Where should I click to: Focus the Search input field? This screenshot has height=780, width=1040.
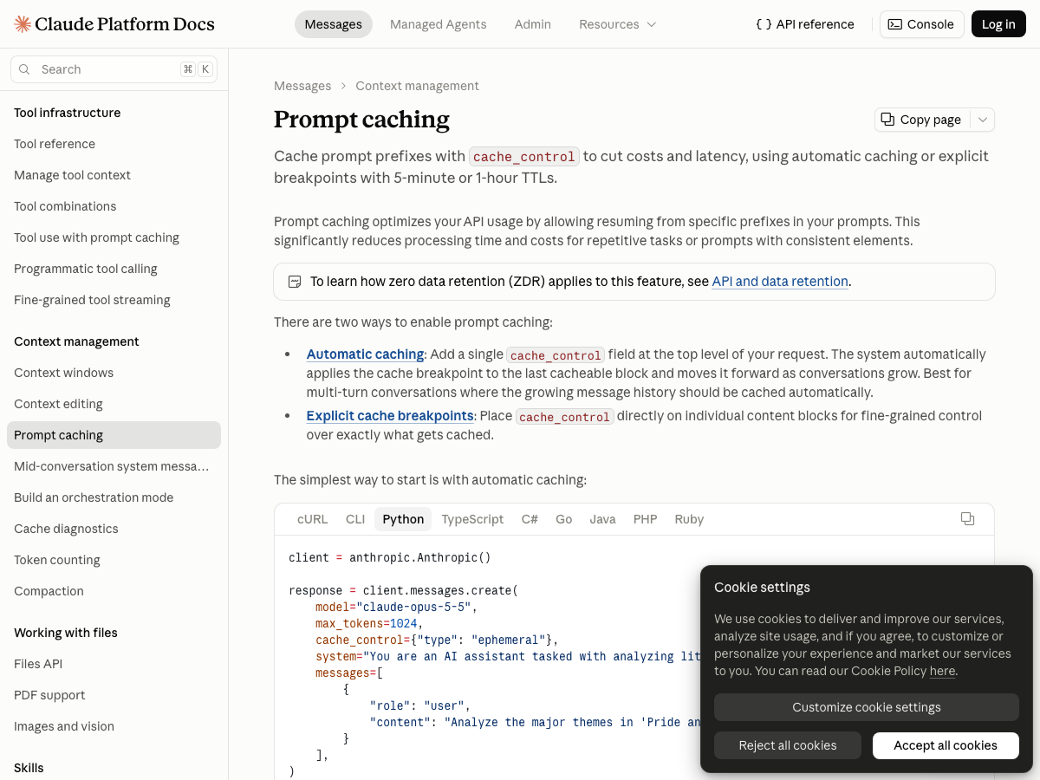114,69
